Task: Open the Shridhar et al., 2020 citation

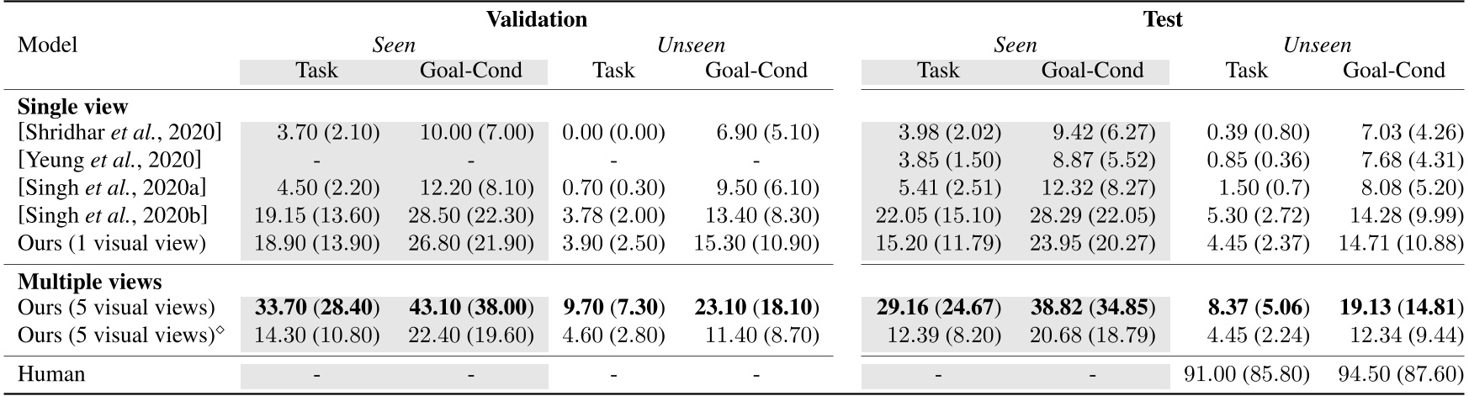Action: [x=120, y=132]
